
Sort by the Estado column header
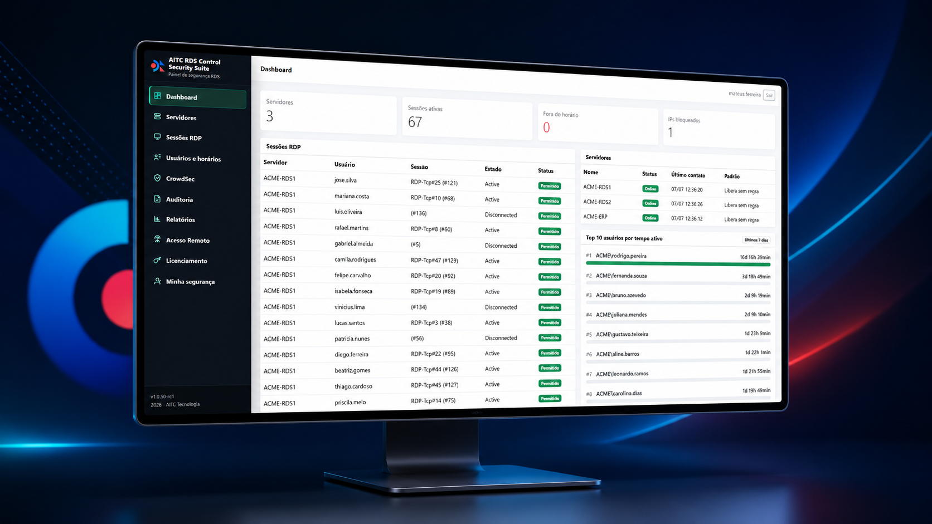(493, 169)
